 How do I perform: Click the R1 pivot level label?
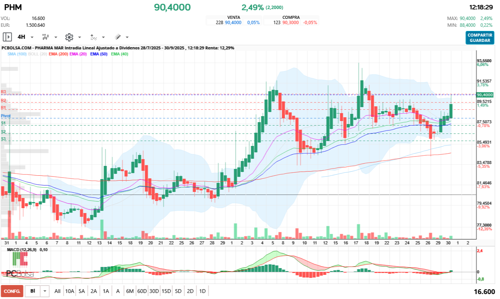coord(3,108)
